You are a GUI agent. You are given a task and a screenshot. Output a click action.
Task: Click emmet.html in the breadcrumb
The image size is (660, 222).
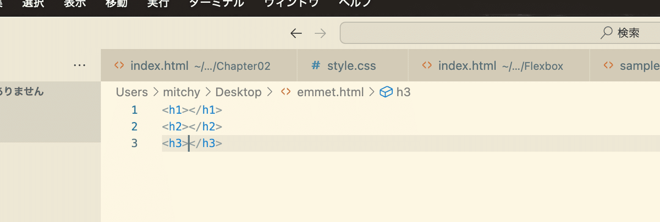tap(331, 92)
